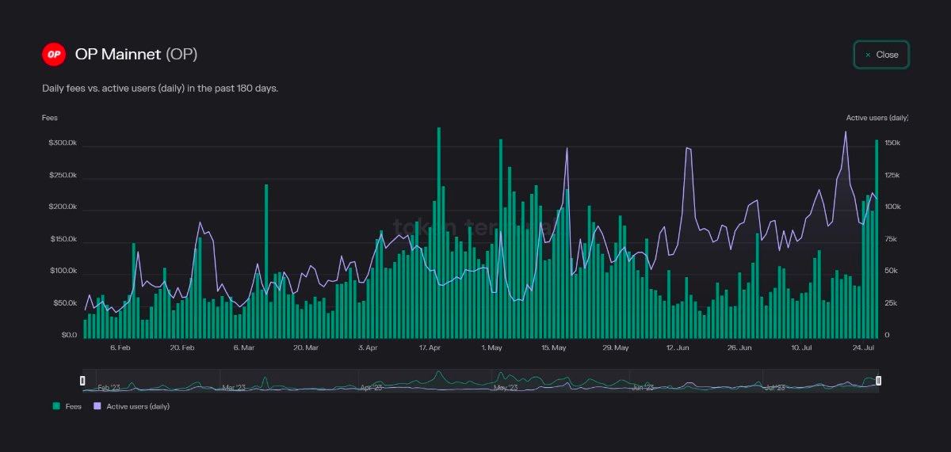Image resolution: width=951 pixels, height=452 pixels.
Task: Click the '10. Jul' date label
Action: click(801, 348)
